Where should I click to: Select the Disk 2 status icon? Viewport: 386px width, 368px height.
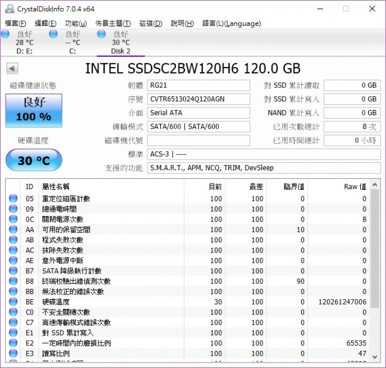point(101,34)
